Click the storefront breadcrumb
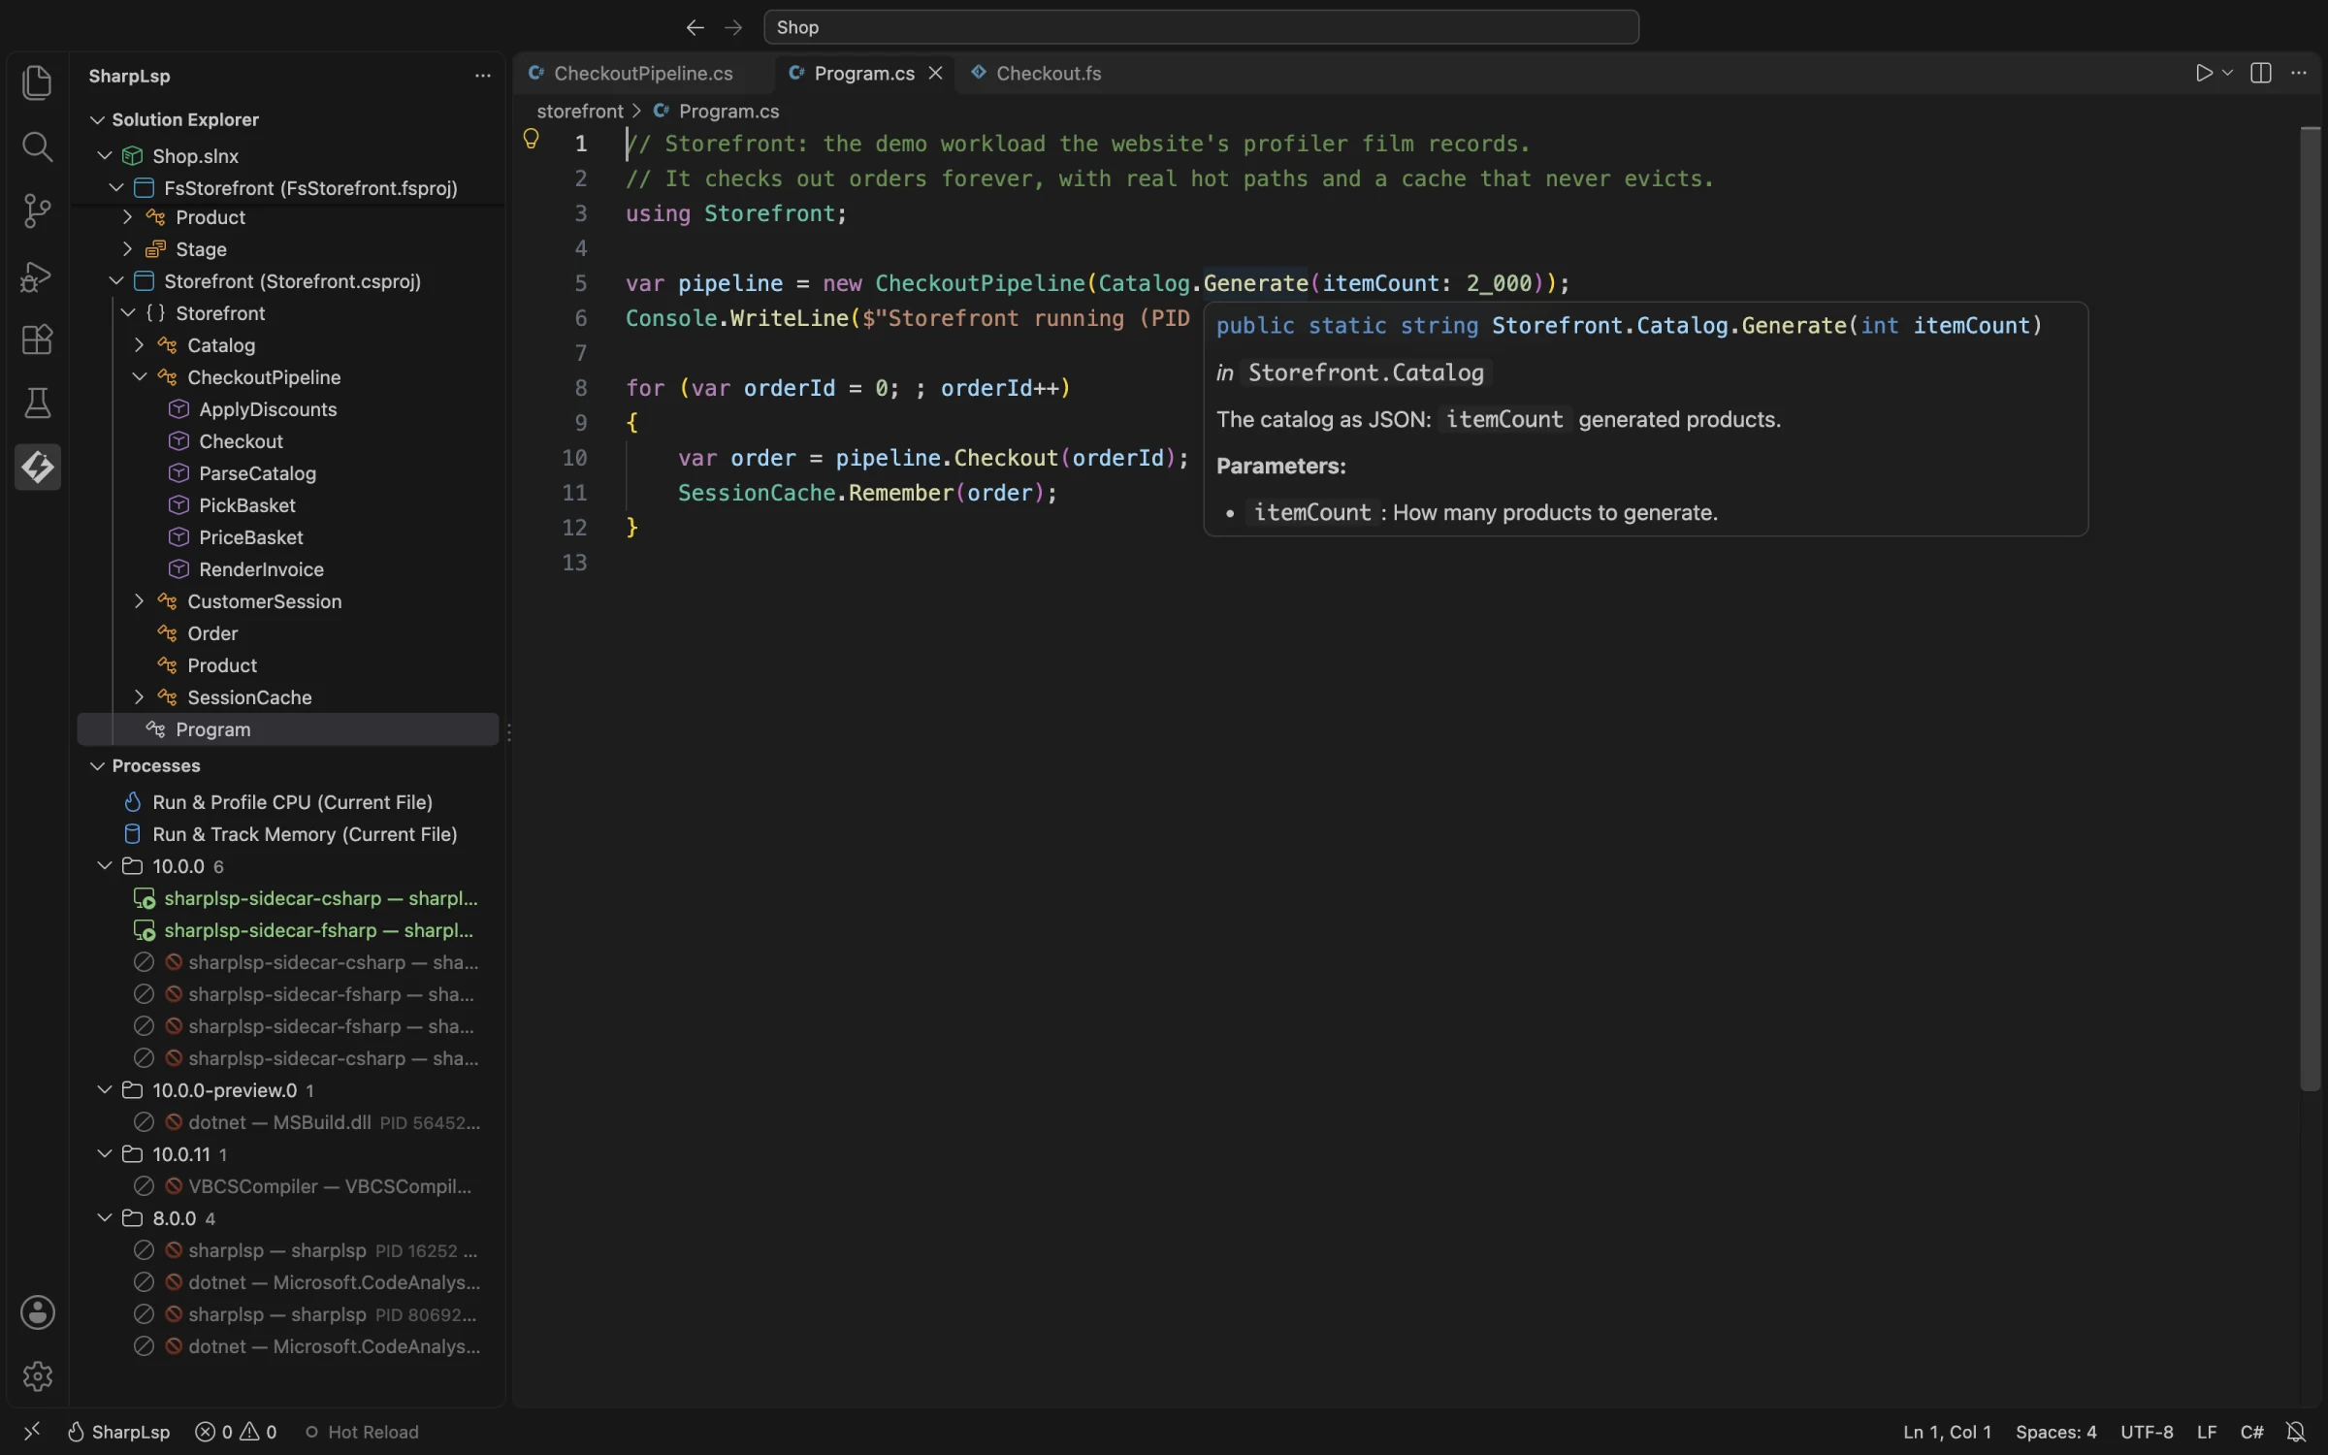This screenshot has width=2328, height=1455. [580, 112]
